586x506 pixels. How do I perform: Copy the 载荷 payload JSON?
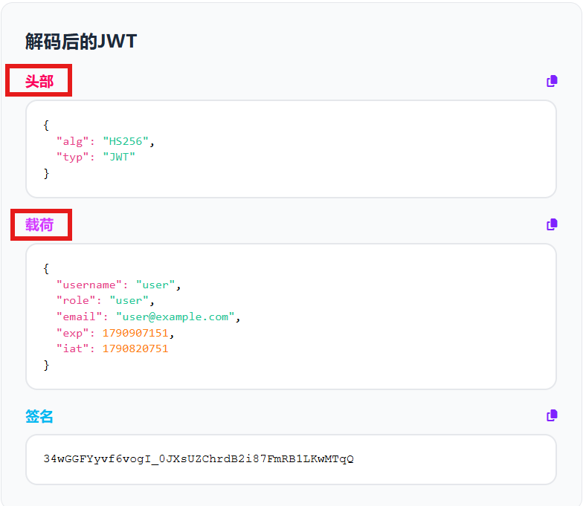[x=552, y=224]
